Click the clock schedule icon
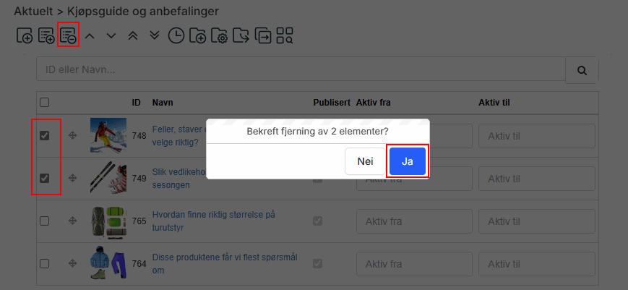 tap(176, 35)
